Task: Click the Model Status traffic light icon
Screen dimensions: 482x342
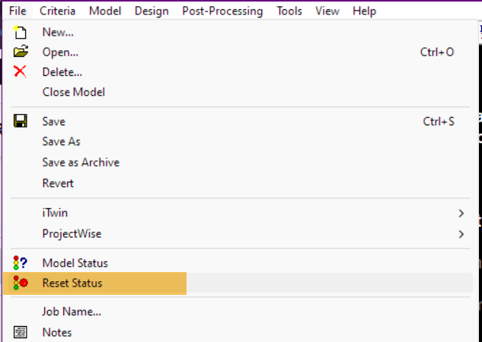Action: tap(21, 263)
